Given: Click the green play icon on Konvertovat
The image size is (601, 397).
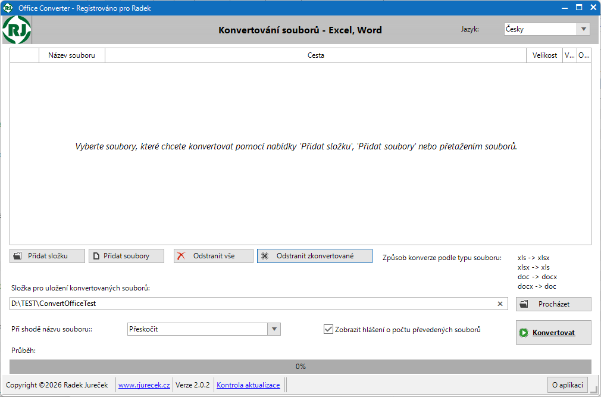Looking at the screenshot, I should pyautogui.click(x=523, y=333).
